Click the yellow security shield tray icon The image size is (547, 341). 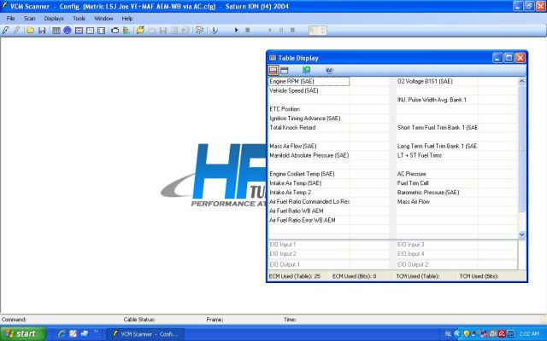tap(466, 334)
